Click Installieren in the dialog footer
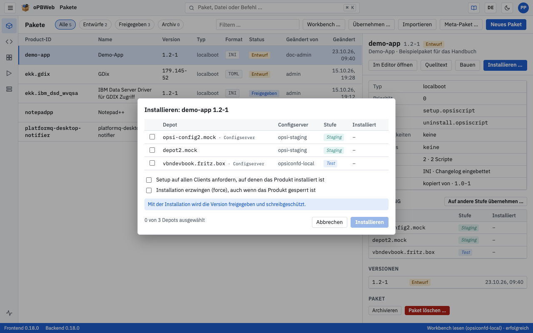Screen dimensions: 533x333 pos(369,222)
